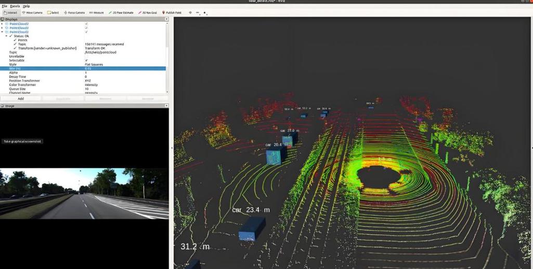Viewport: 533px width, 269px height.
Task: Click the 'car 23.4 m' label
Action: (x=251, y=210)
